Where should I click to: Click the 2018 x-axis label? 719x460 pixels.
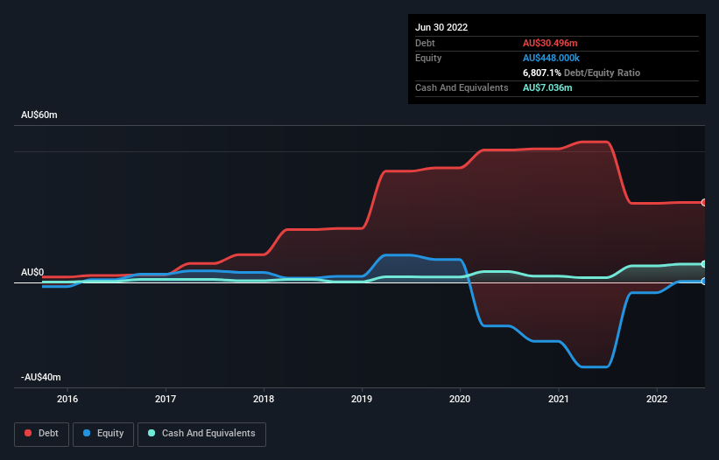pyautogui.click(x=264, y=399)
